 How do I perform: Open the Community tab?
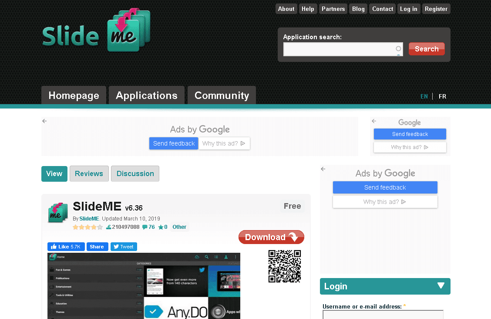click(x=222, y=95)
